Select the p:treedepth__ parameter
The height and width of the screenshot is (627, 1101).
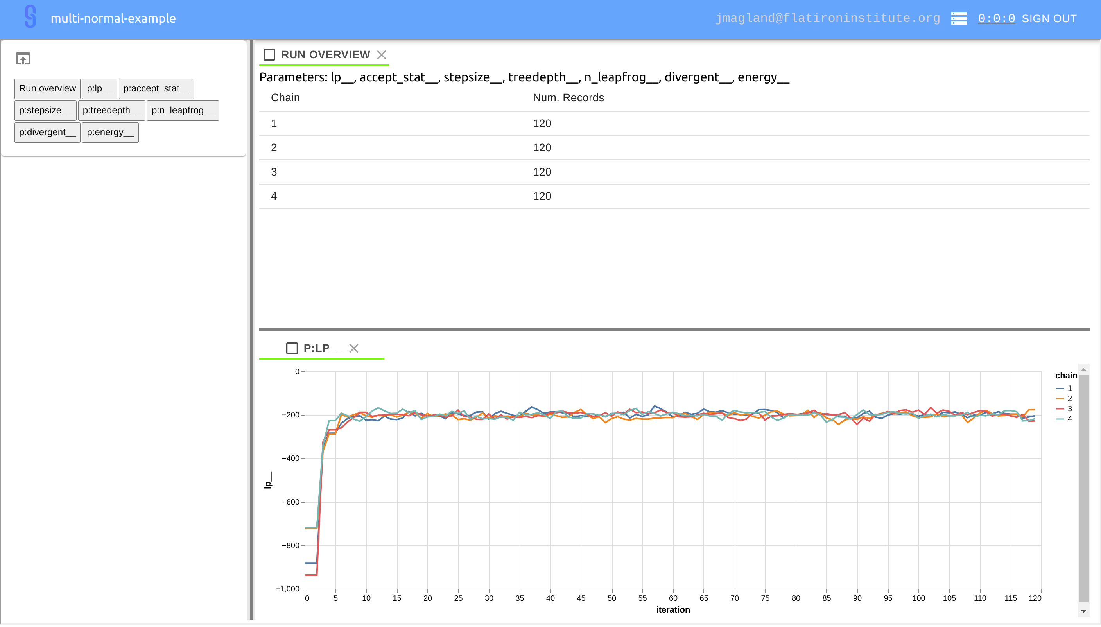pos(111,110)
